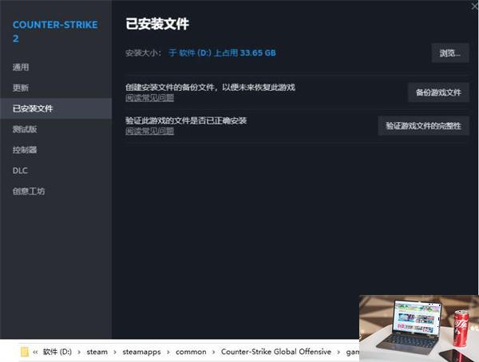This screenshot has width=479, height=362.
Task: Click the 浏览... button
Action: (450, 53)
